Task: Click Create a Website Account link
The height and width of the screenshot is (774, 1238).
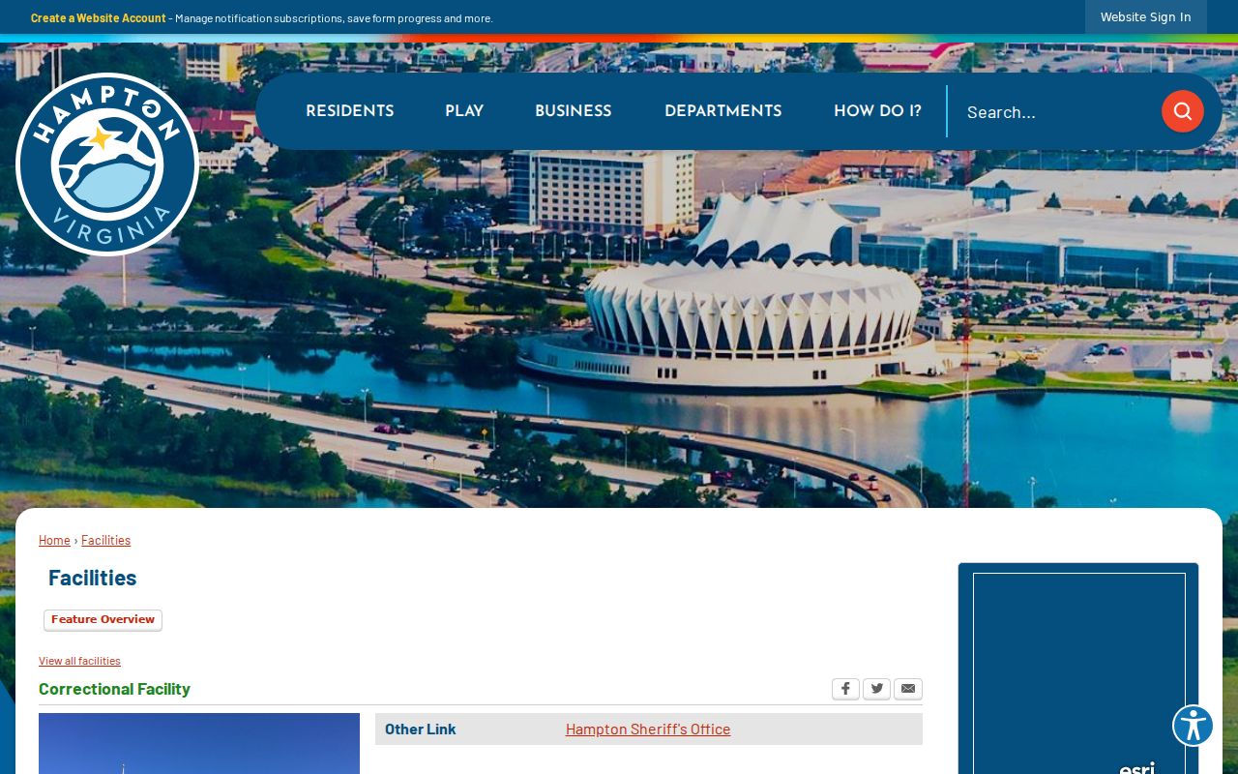Action: (x=99, y=17)
